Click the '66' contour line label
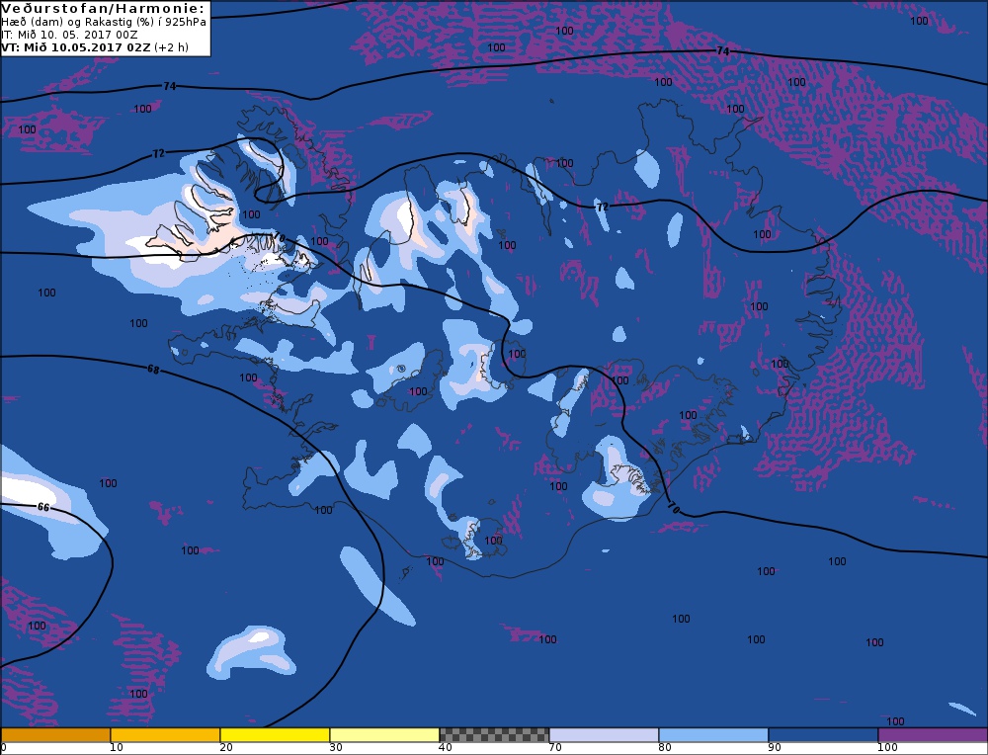Image resolution: width=988 pixels, height=755 pixels. coord(42,507)
